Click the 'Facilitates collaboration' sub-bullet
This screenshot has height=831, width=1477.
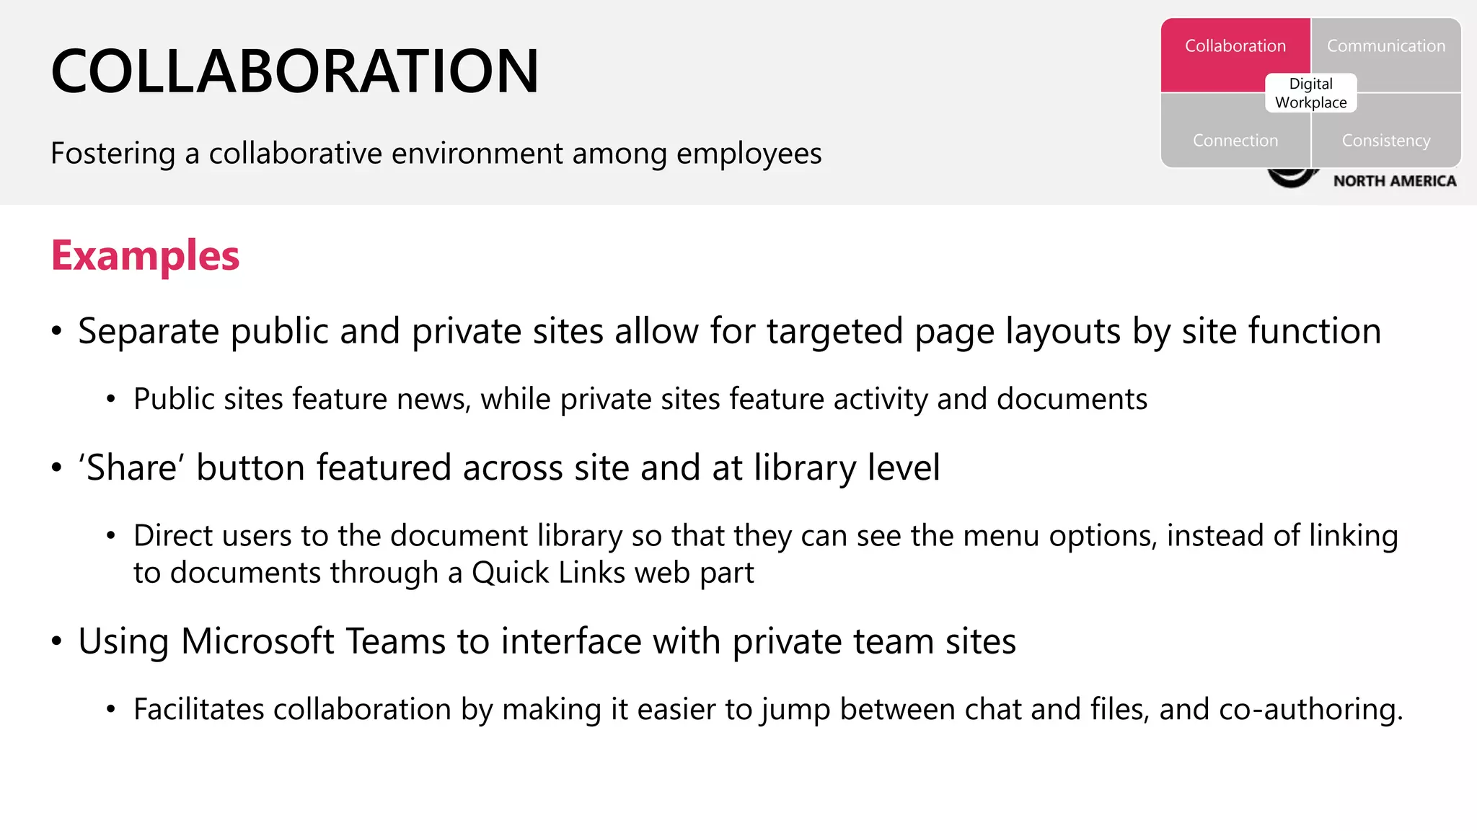point(769,709)
